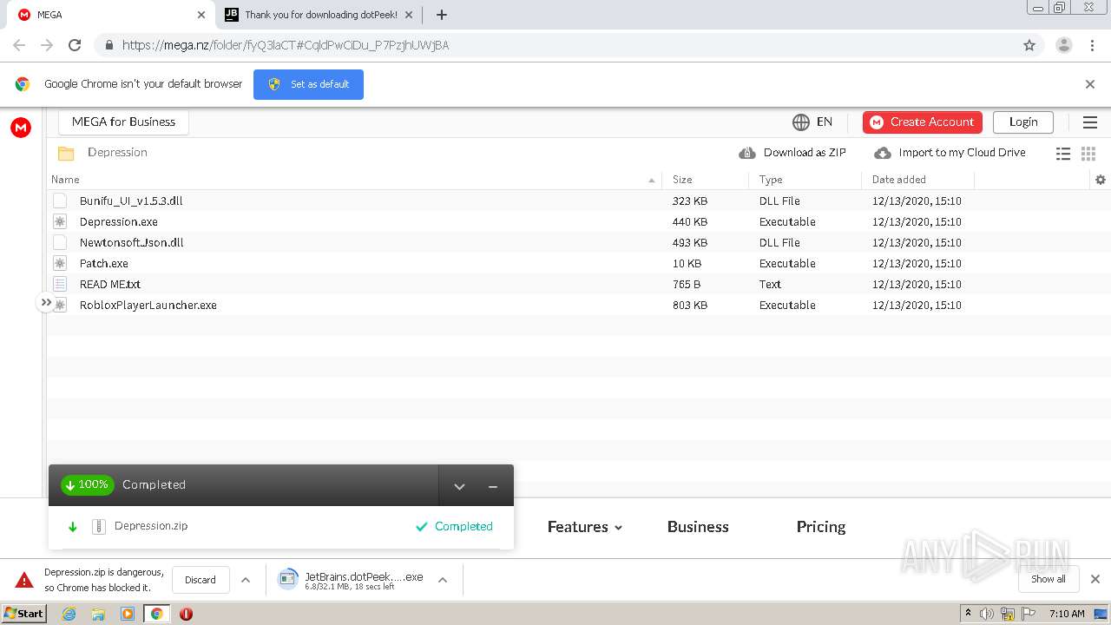The image size is (1111, 625).
Task: Click the READ ME.txt file icon
Action: pyautogui.click(x=60, y=284)
